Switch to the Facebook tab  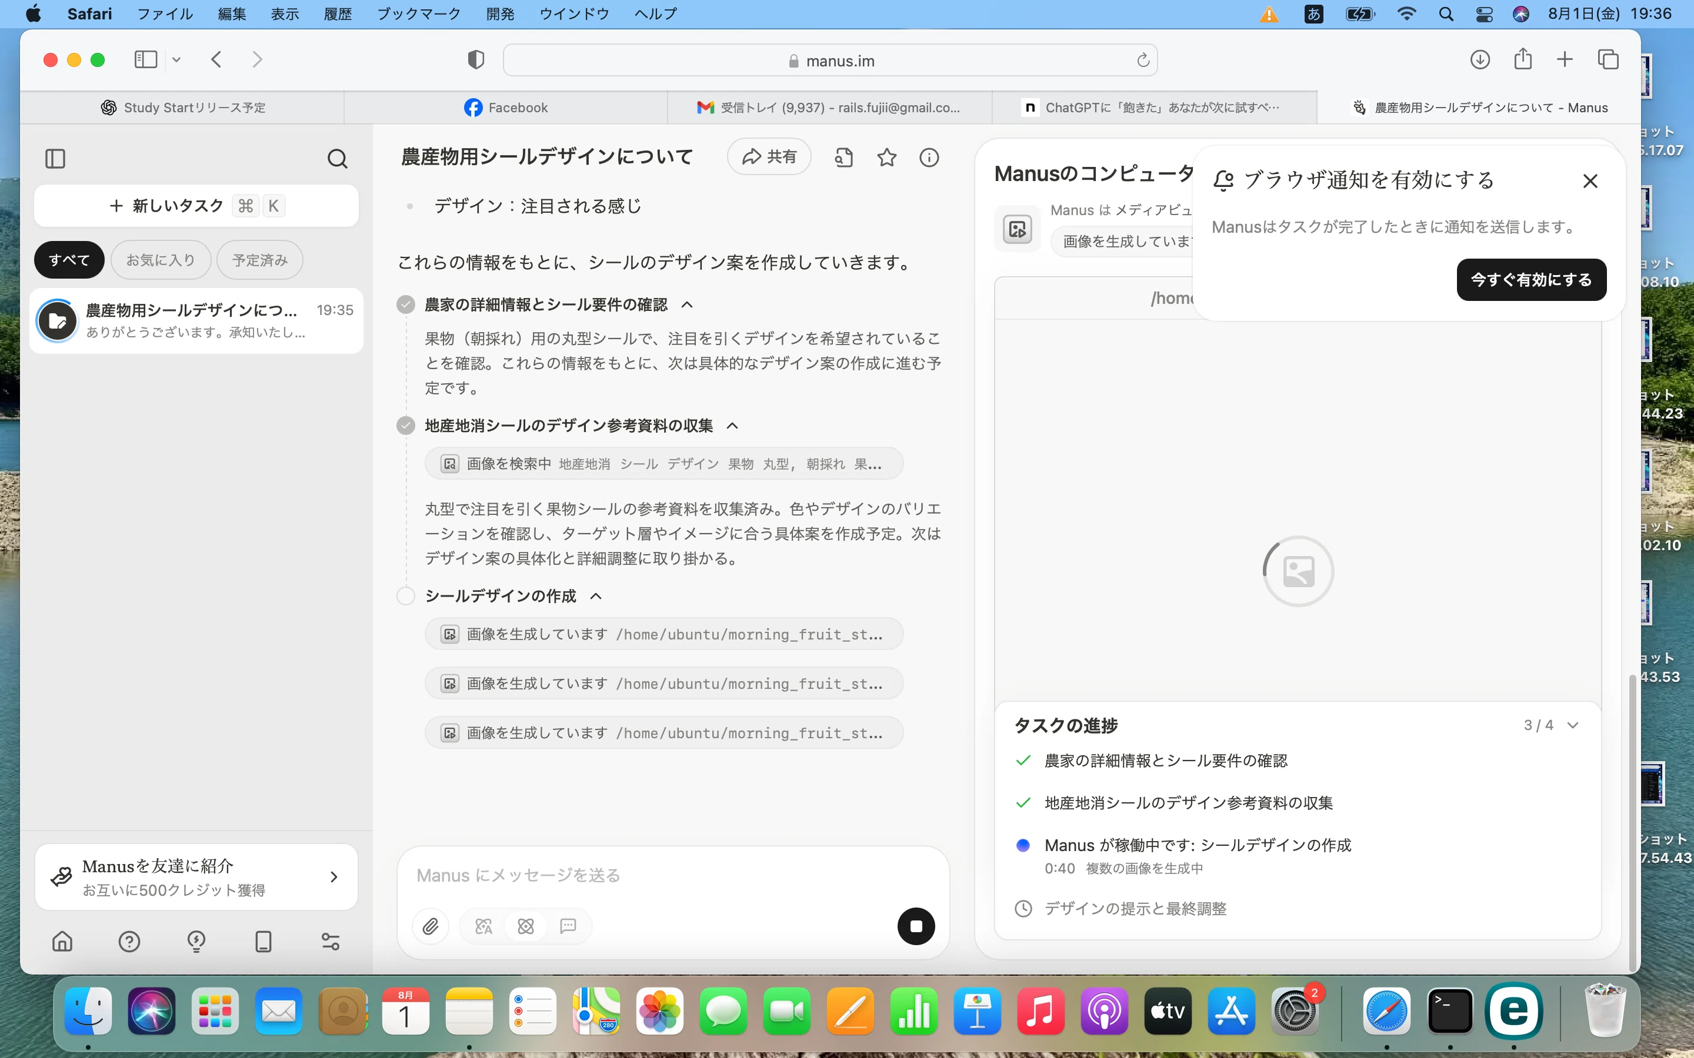(505, 107)
